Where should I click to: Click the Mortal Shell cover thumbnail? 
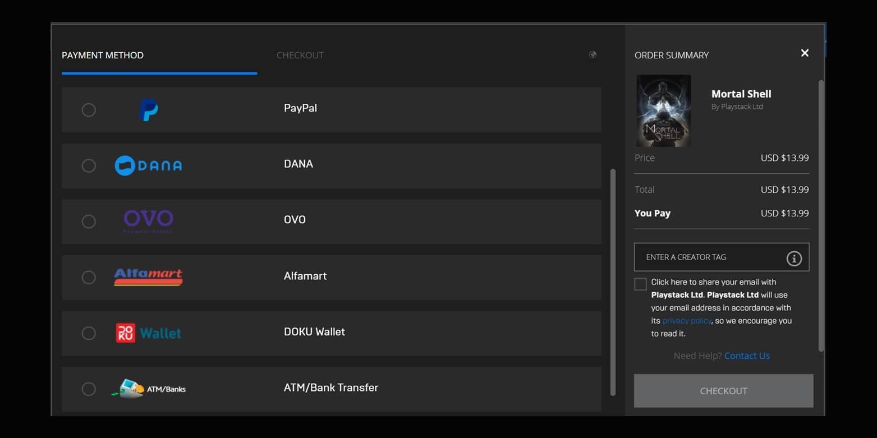663,111
